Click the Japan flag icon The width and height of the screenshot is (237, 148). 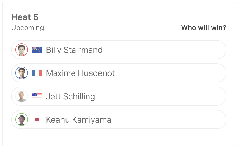pyautogui.click(x=37, y=120)
